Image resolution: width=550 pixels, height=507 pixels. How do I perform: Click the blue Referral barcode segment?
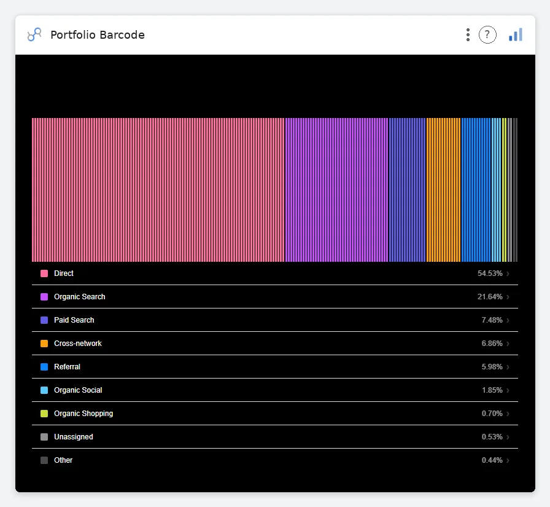(x=476, y=190)
